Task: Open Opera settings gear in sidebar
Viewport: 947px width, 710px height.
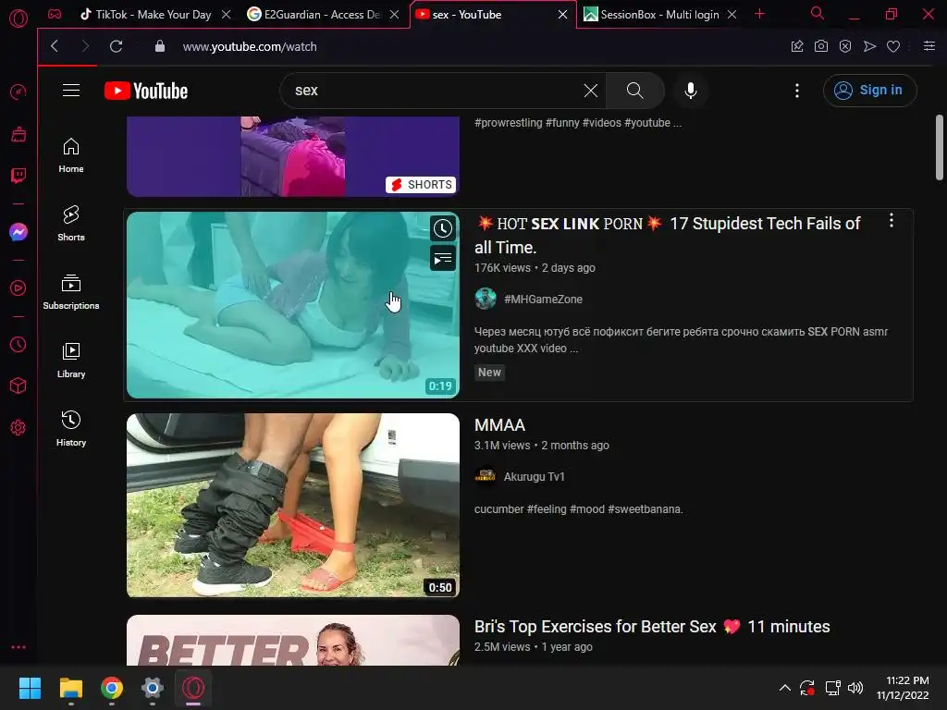Action: (x=18, y=427)
